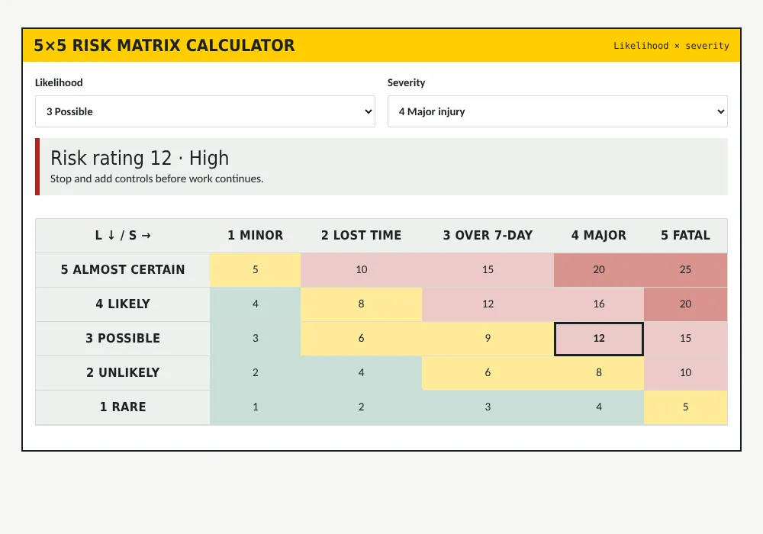Click cell 4 in the 2 Unlikely row
Screen dimensions: 763x534
(x=361, y=373)
